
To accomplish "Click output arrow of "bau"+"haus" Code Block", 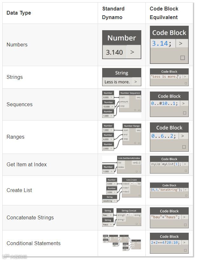I will [185, 217].
